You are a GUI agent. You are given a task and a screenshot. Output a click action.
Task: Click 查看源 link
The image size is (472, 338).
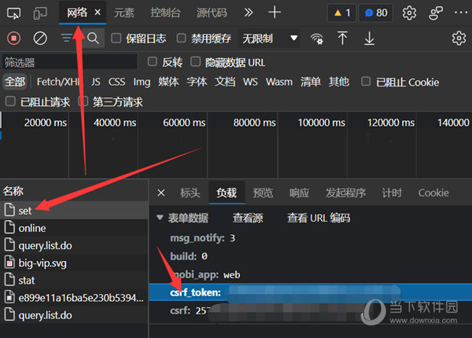coord(248,218)
